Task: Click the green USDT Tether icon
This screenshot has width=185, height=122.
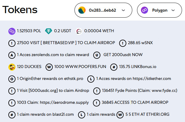Action: (49, 31)
